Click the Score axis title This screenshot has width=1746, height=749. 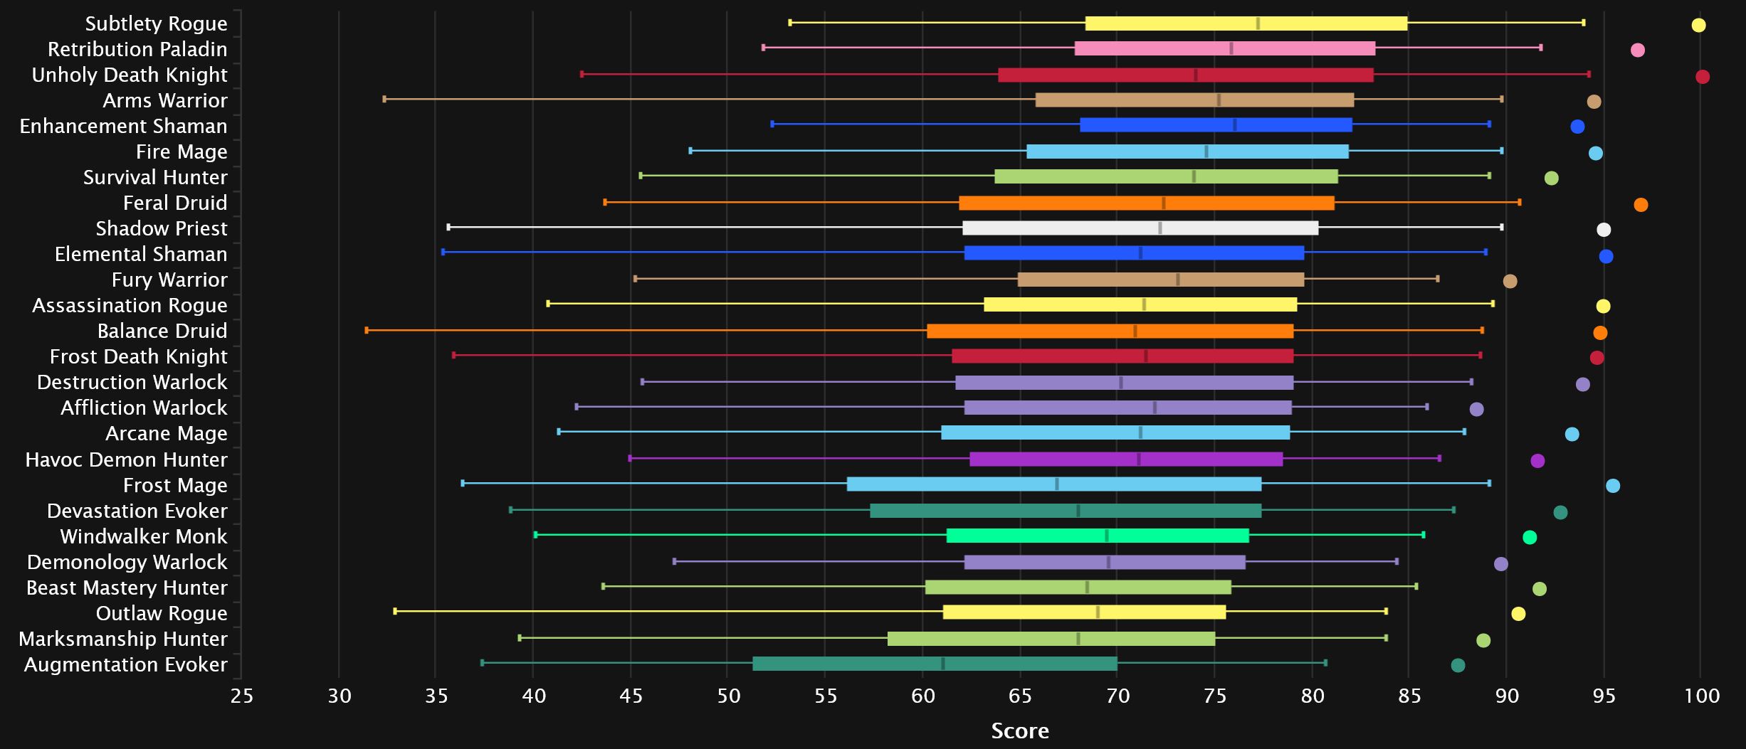(x=1019, y=731)
